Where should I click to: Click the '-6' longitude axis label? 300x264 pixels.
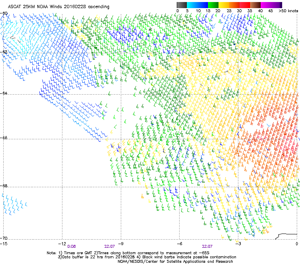[x=180, y=244]
